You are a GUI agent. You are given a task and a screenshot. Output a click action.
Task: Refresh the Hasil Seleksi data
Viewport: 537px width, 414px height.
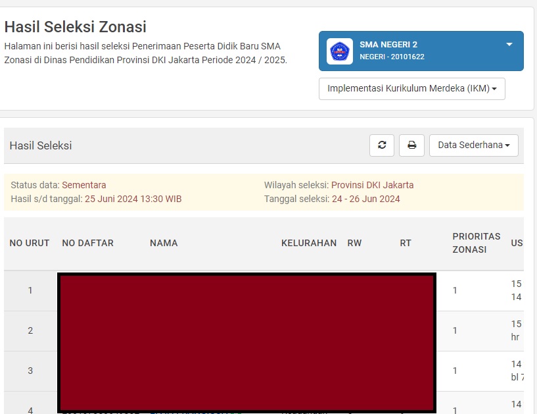pos(381,145)
